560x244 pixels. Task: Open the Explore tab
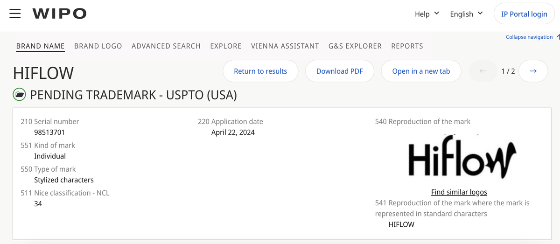pos(226,46)
